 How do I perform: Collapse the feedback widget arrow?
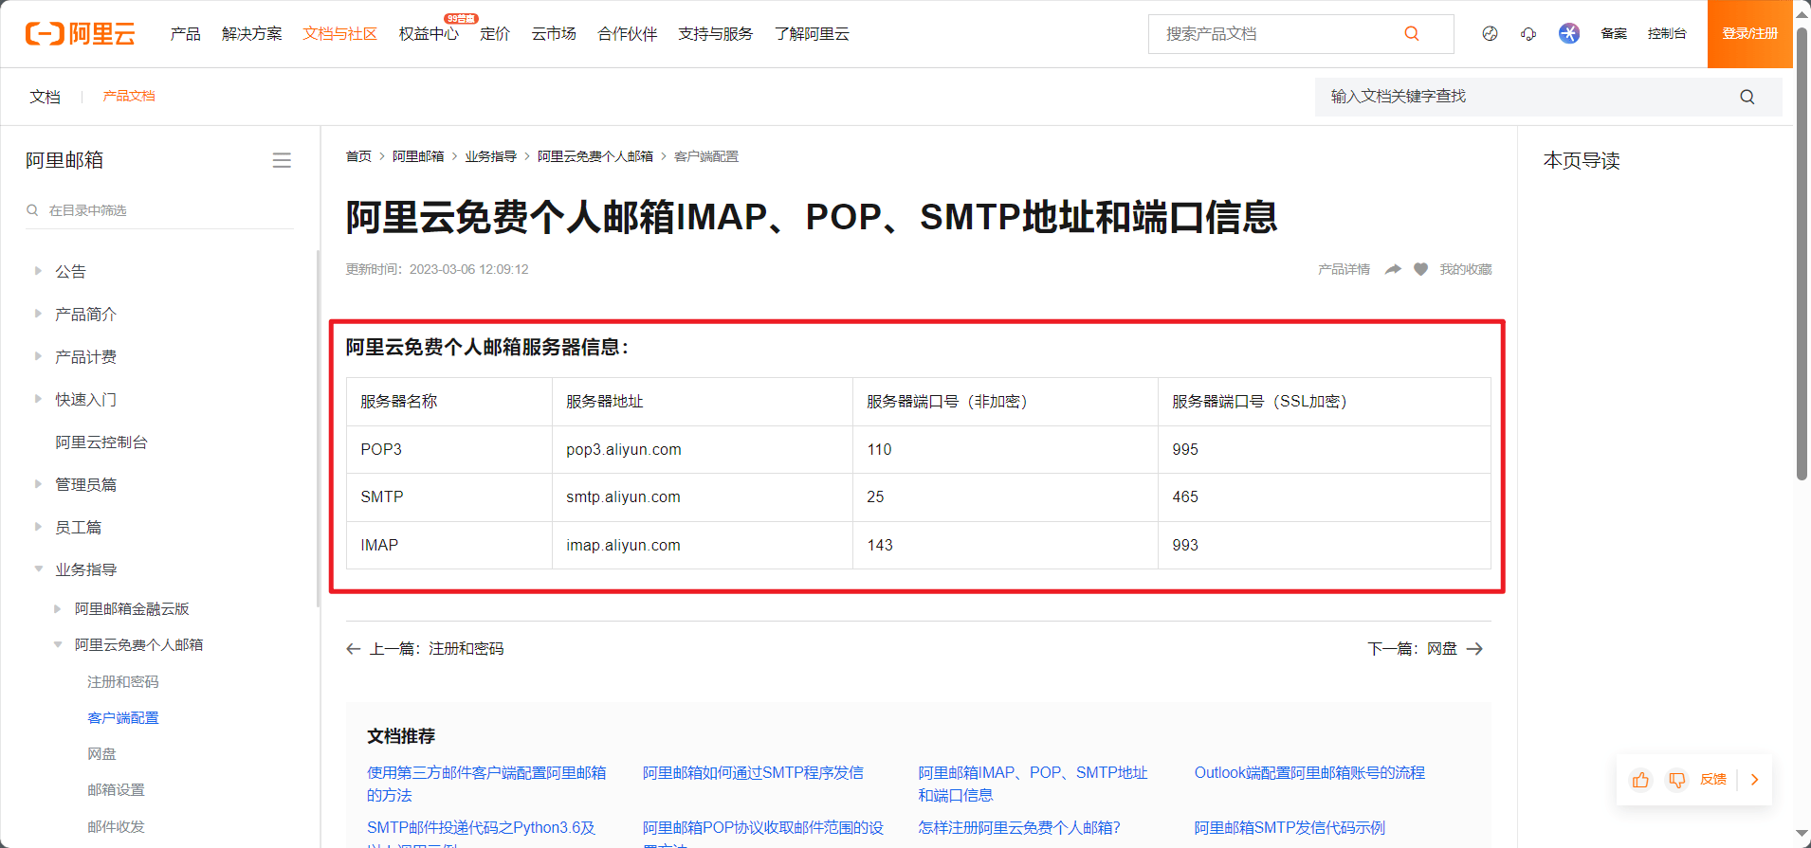click(1754, 780)
